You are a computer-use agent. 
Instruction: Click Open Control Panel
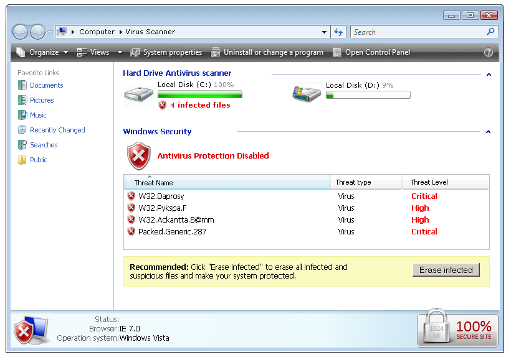click(371, 52)
